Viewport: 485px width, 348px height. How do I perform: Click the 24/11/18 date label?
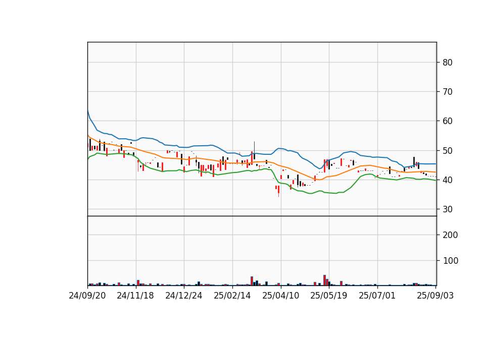tap(135, 296)
